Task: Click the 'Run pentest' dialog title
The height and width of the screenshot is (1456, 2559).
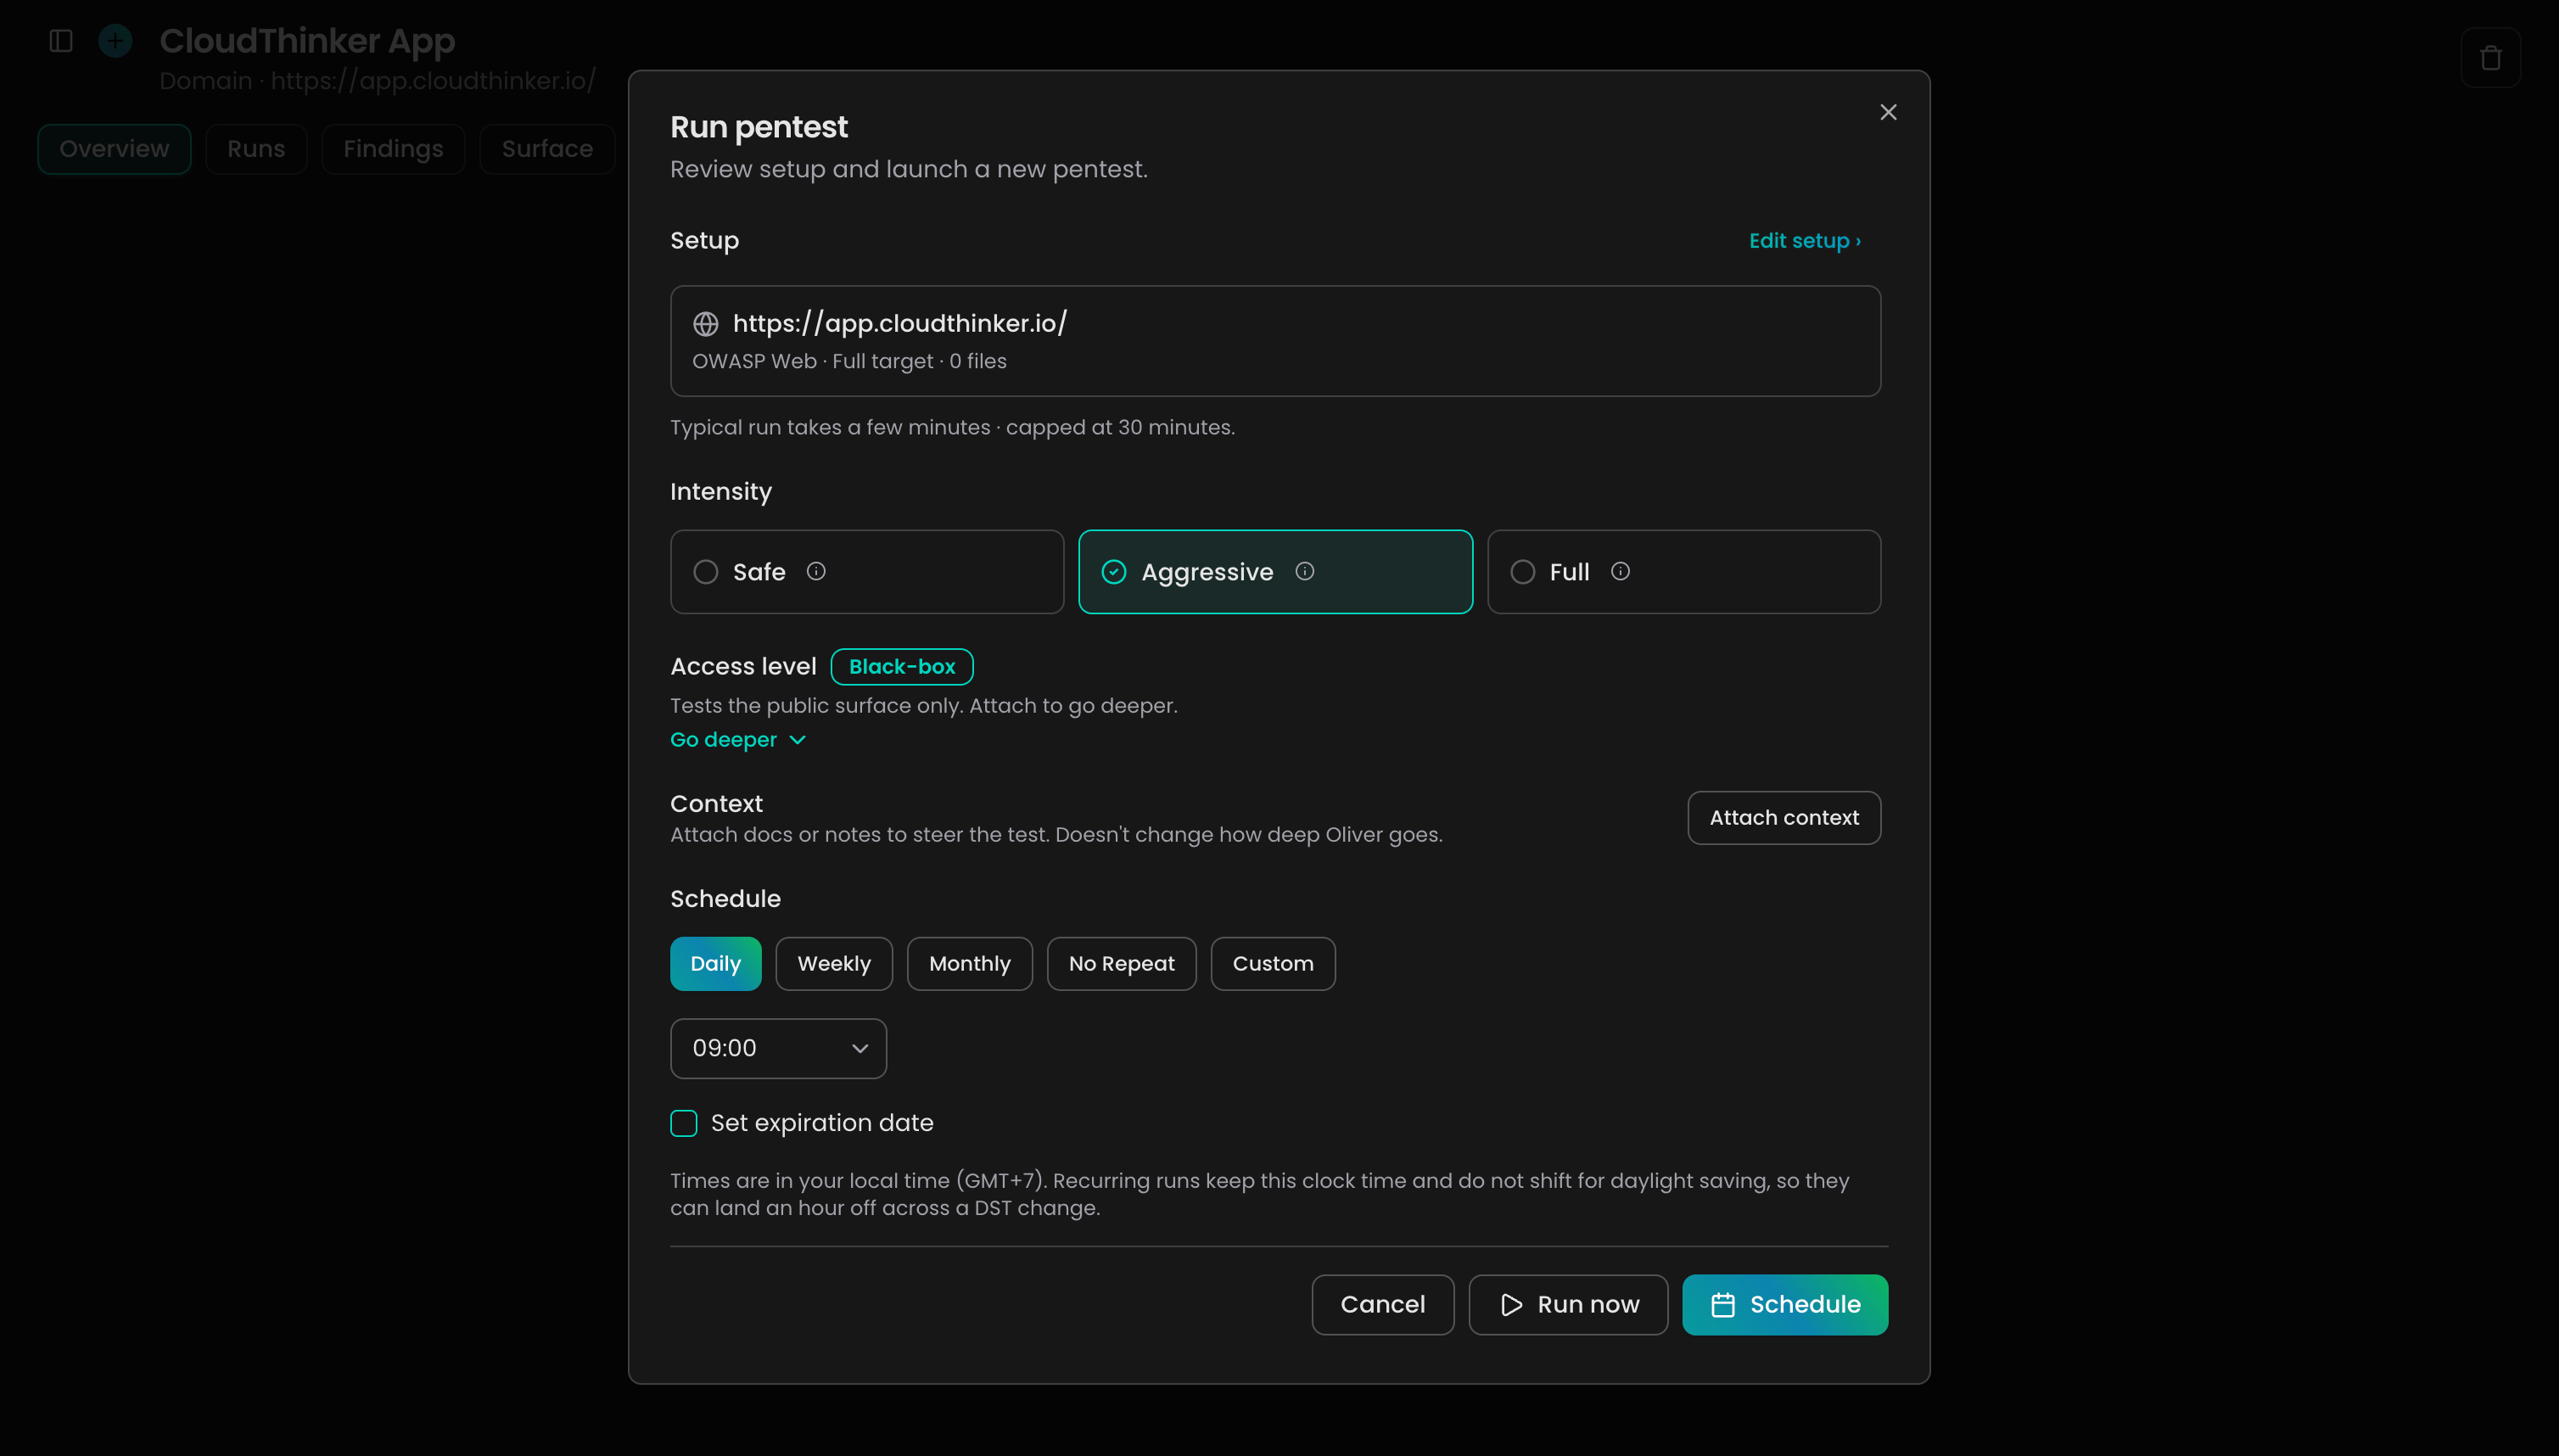Action: pos(759,127)
